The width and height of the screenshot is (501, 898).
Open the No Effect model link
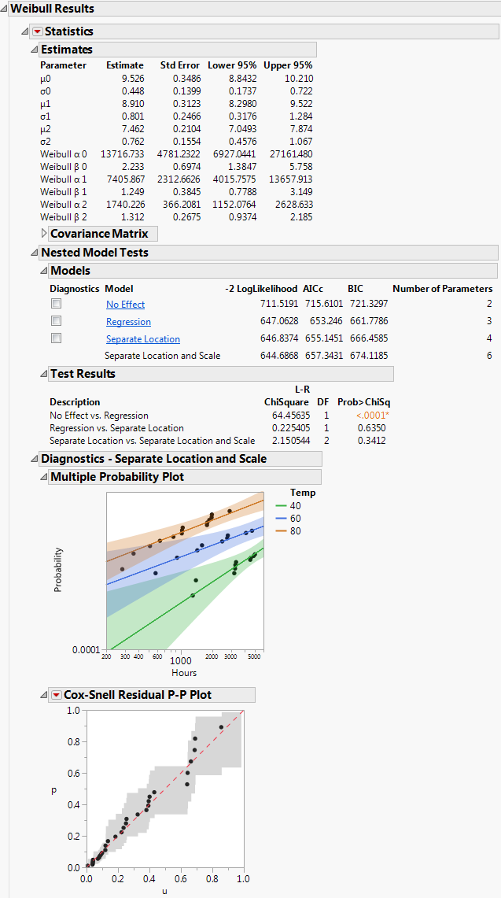(125, 305)
